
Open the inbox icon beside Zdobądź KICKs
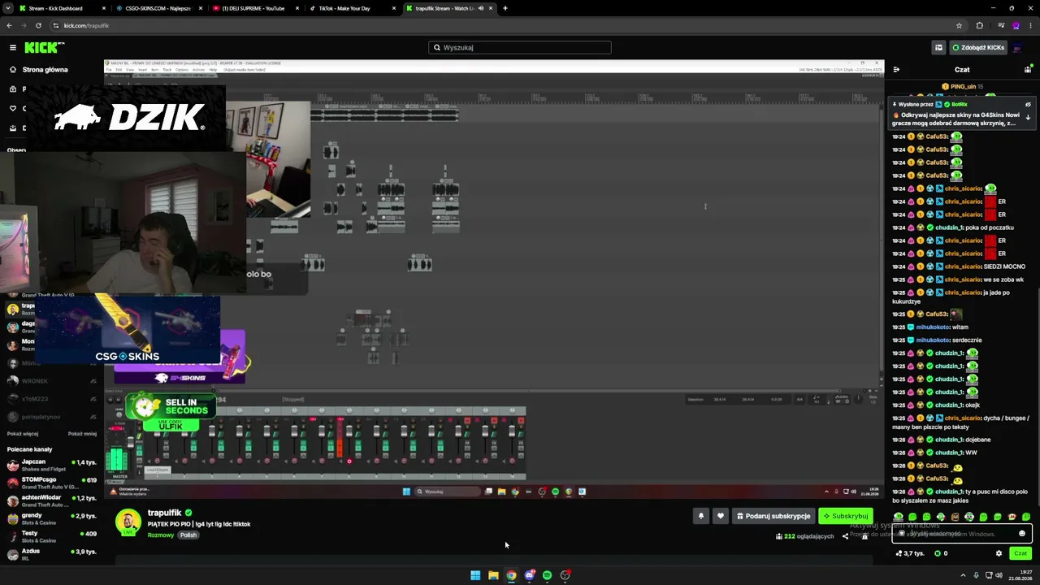pyautogui.click(x=938, y=48)
